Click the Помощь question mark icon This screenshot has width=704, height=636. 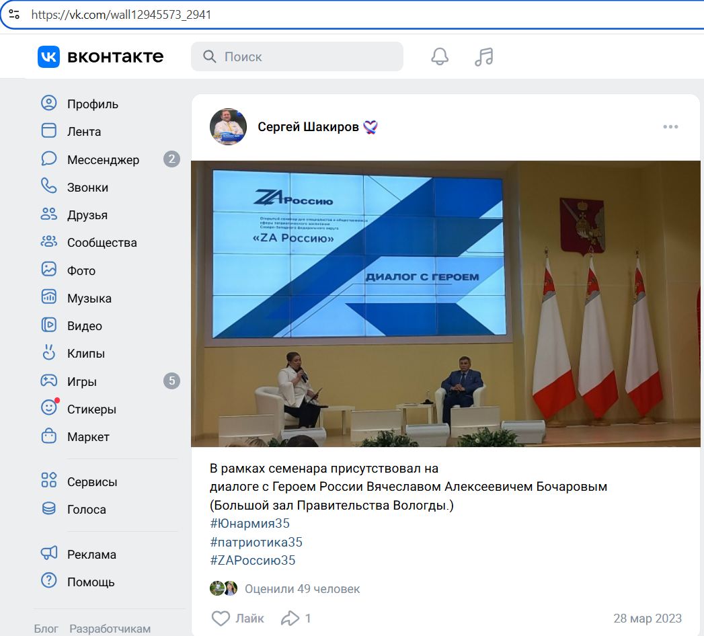pyautogui.click(x=49, y=582)
